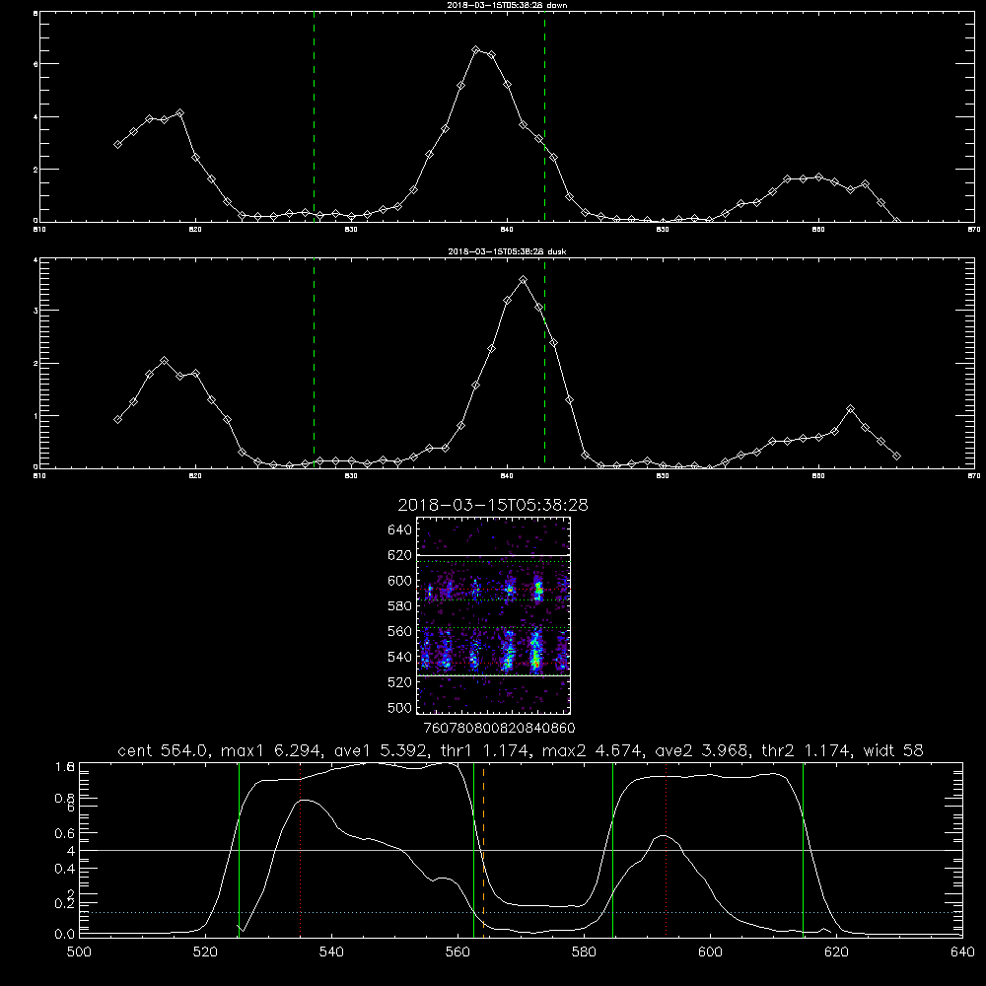The width and height of the screenshot is (986, 986).
Task: Click the dusk plot title text
Action: point(507,251)
